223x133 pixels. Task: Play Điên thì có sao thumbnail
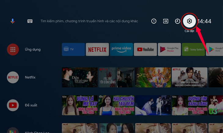click(x=80, y=77)
